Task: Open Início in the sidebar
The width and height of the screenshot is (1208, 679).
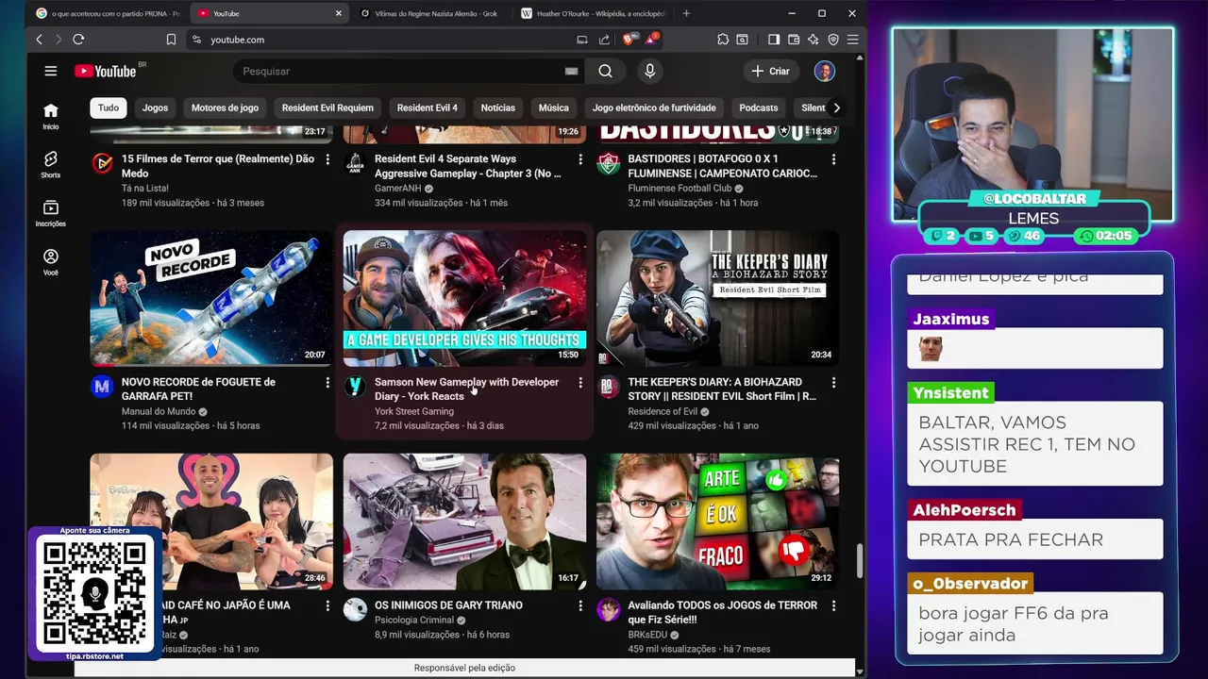Action: [x=51, y=117]
